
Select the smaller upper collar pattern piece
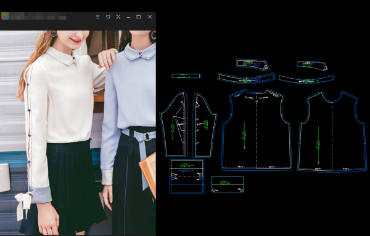coord(313,66)
